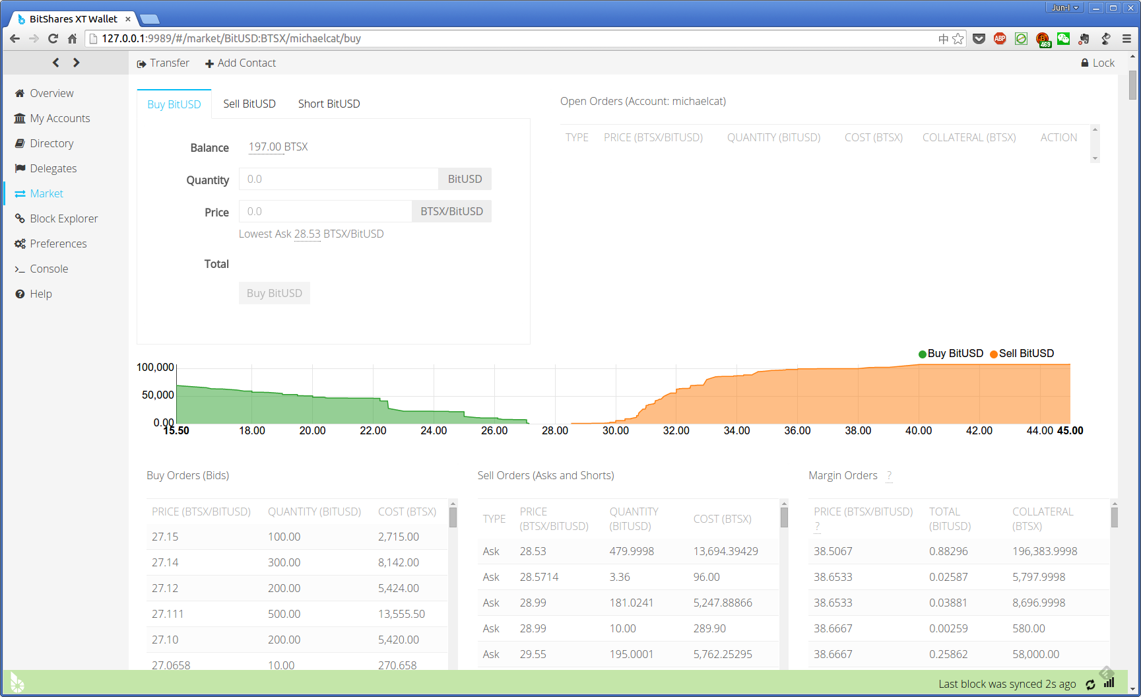
Task: Reload the page with browser refresh
Action: [x=53, y=38]
